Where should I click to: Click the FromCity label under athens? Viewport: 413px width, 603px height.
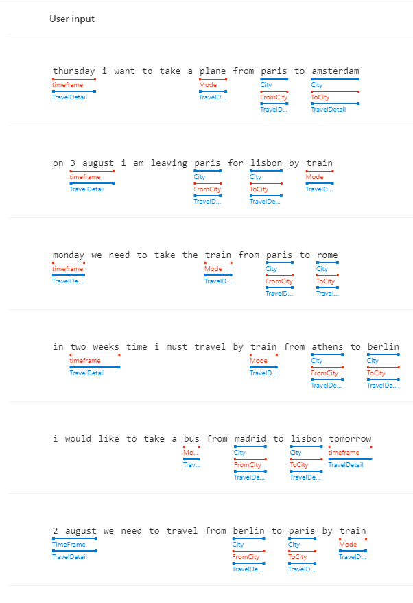coord(324,373)
